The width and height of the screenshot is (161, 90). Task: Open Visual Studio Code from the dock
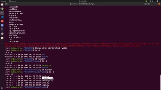point(2,17)
